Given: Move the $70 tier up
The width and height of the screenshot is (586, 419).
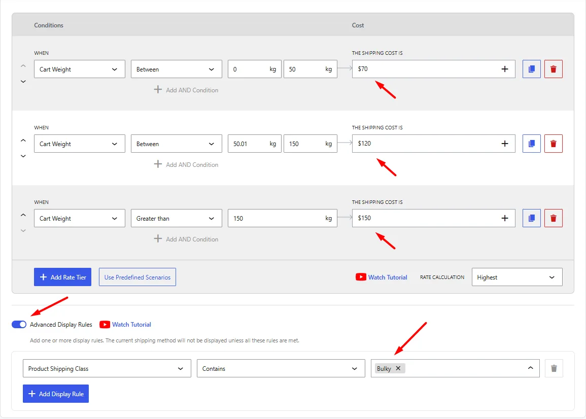Looking at the screenshot, I should pos(23,66).
